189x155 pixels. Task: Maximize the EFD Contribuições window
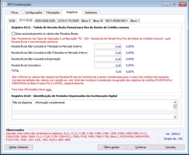[x=174, y=5]
